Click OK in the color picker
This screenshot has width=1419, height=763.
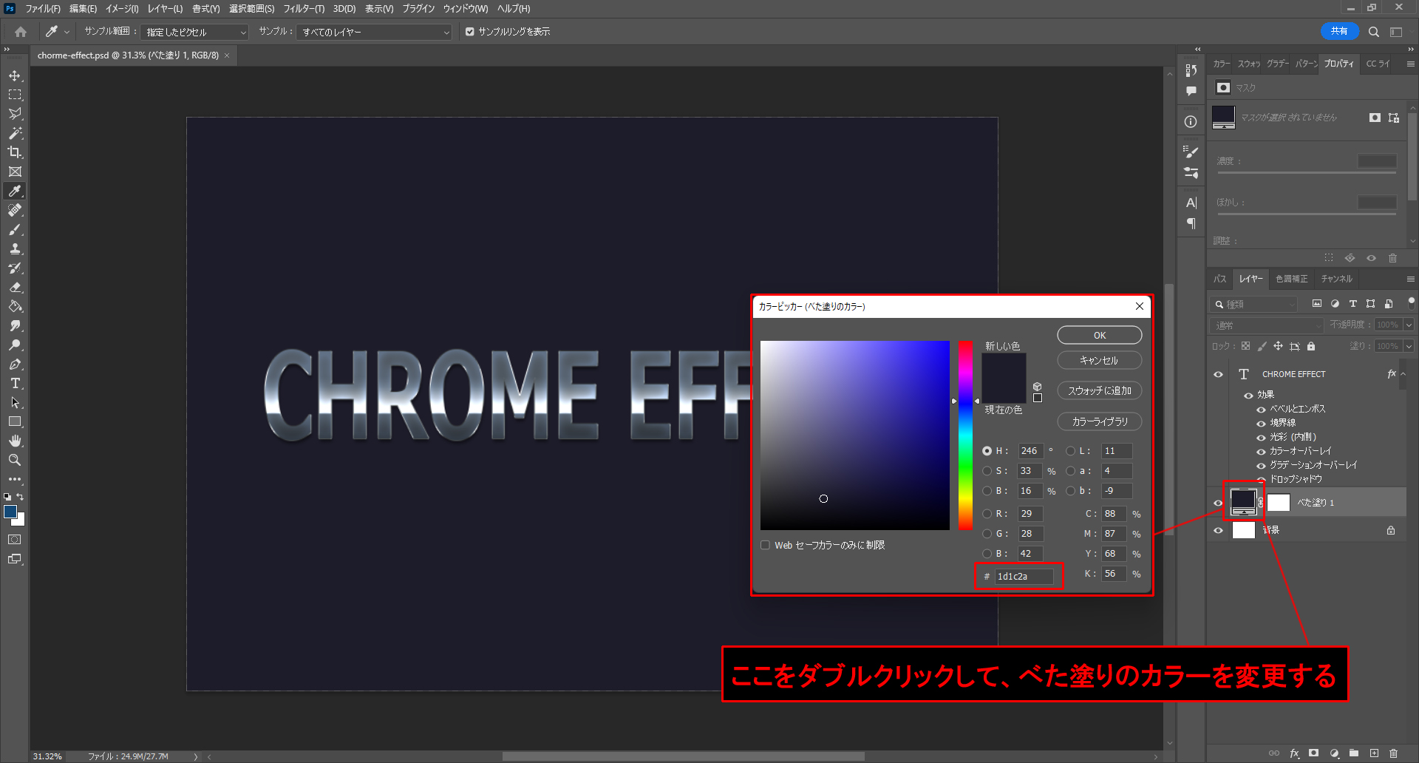click(1099, 335)
